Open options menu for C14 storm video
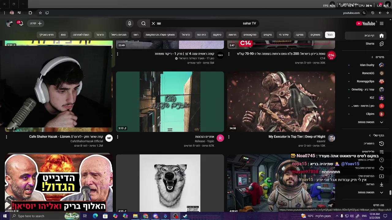 [229, 54]
